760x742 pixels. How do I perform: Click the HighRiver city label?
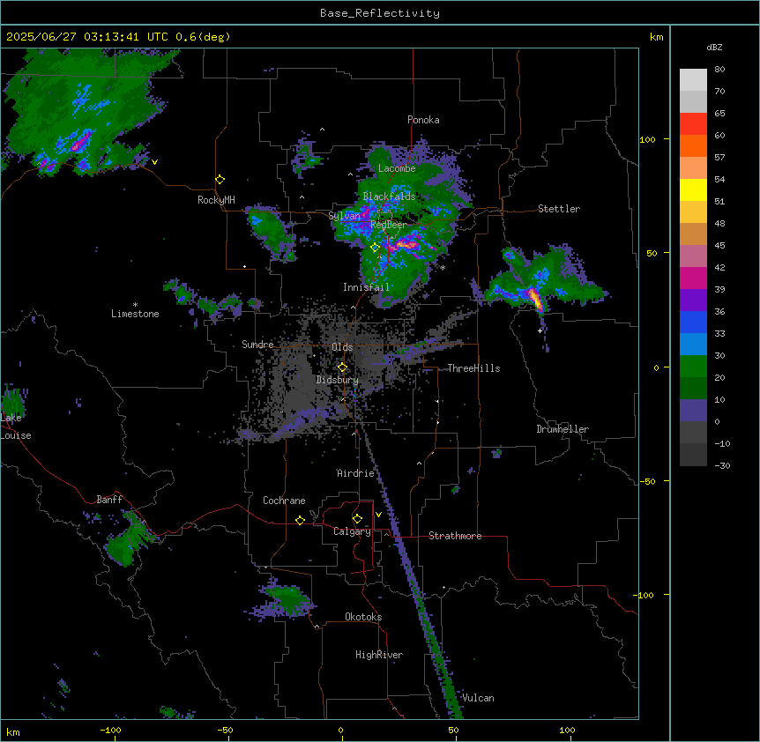379,655
